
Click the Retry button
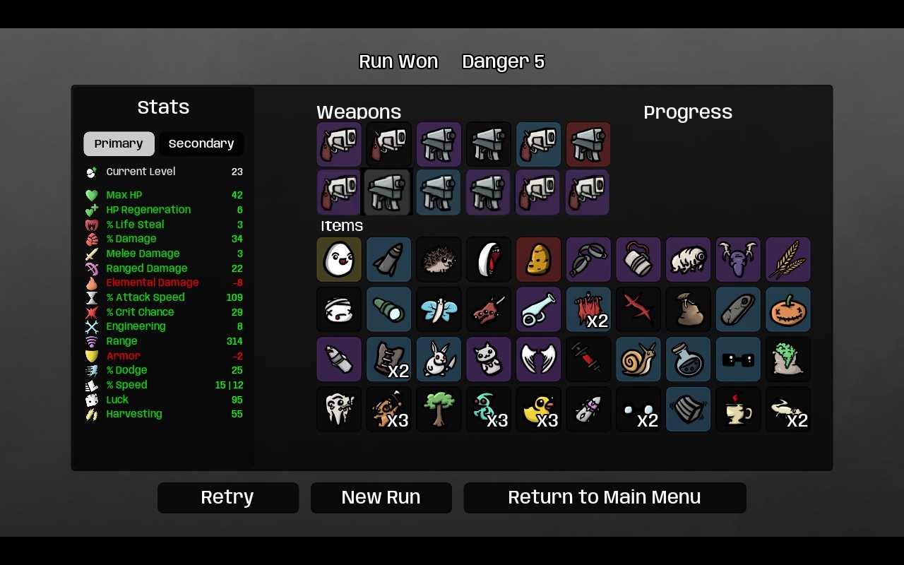pos(228,497)
